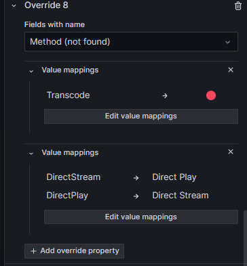Collapse the Override 8 section
Viewport: 247px width, 266px height.
(x=14, y=5)
